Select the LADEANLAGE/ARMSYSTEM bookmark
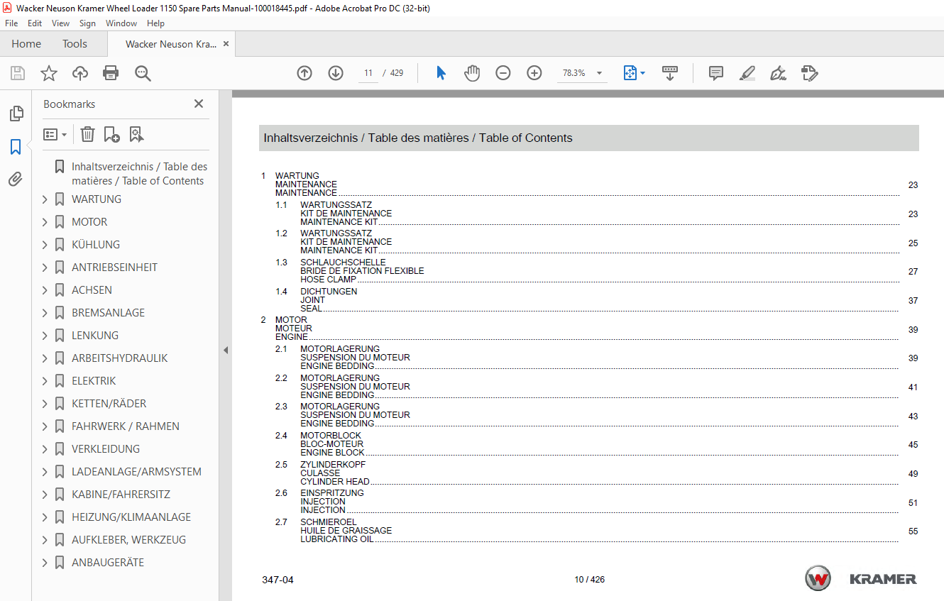Viewport: 944px width, 601px height. click(136, 472)
